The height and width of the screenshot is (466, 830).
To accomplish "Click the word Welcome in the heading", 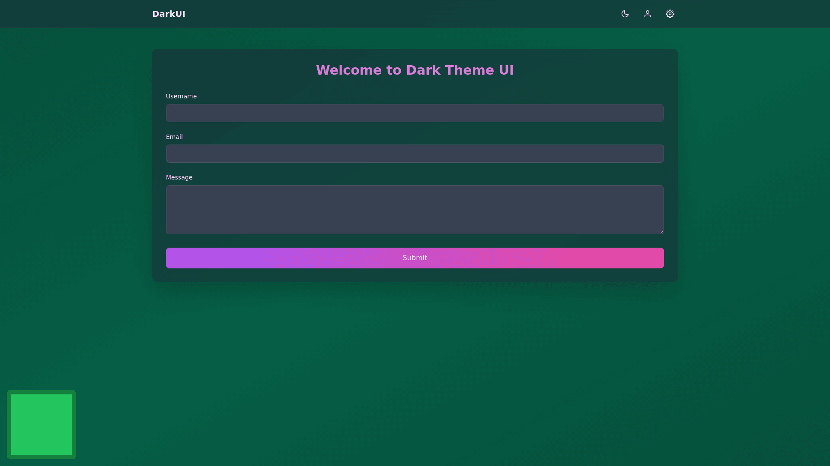I will coord(349,70).
